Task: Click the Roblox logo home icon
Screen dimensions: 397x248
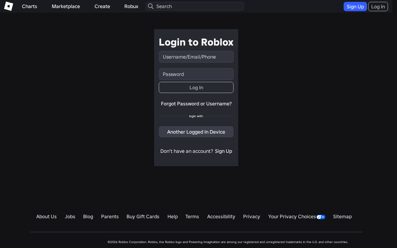Action: point(9,6)
